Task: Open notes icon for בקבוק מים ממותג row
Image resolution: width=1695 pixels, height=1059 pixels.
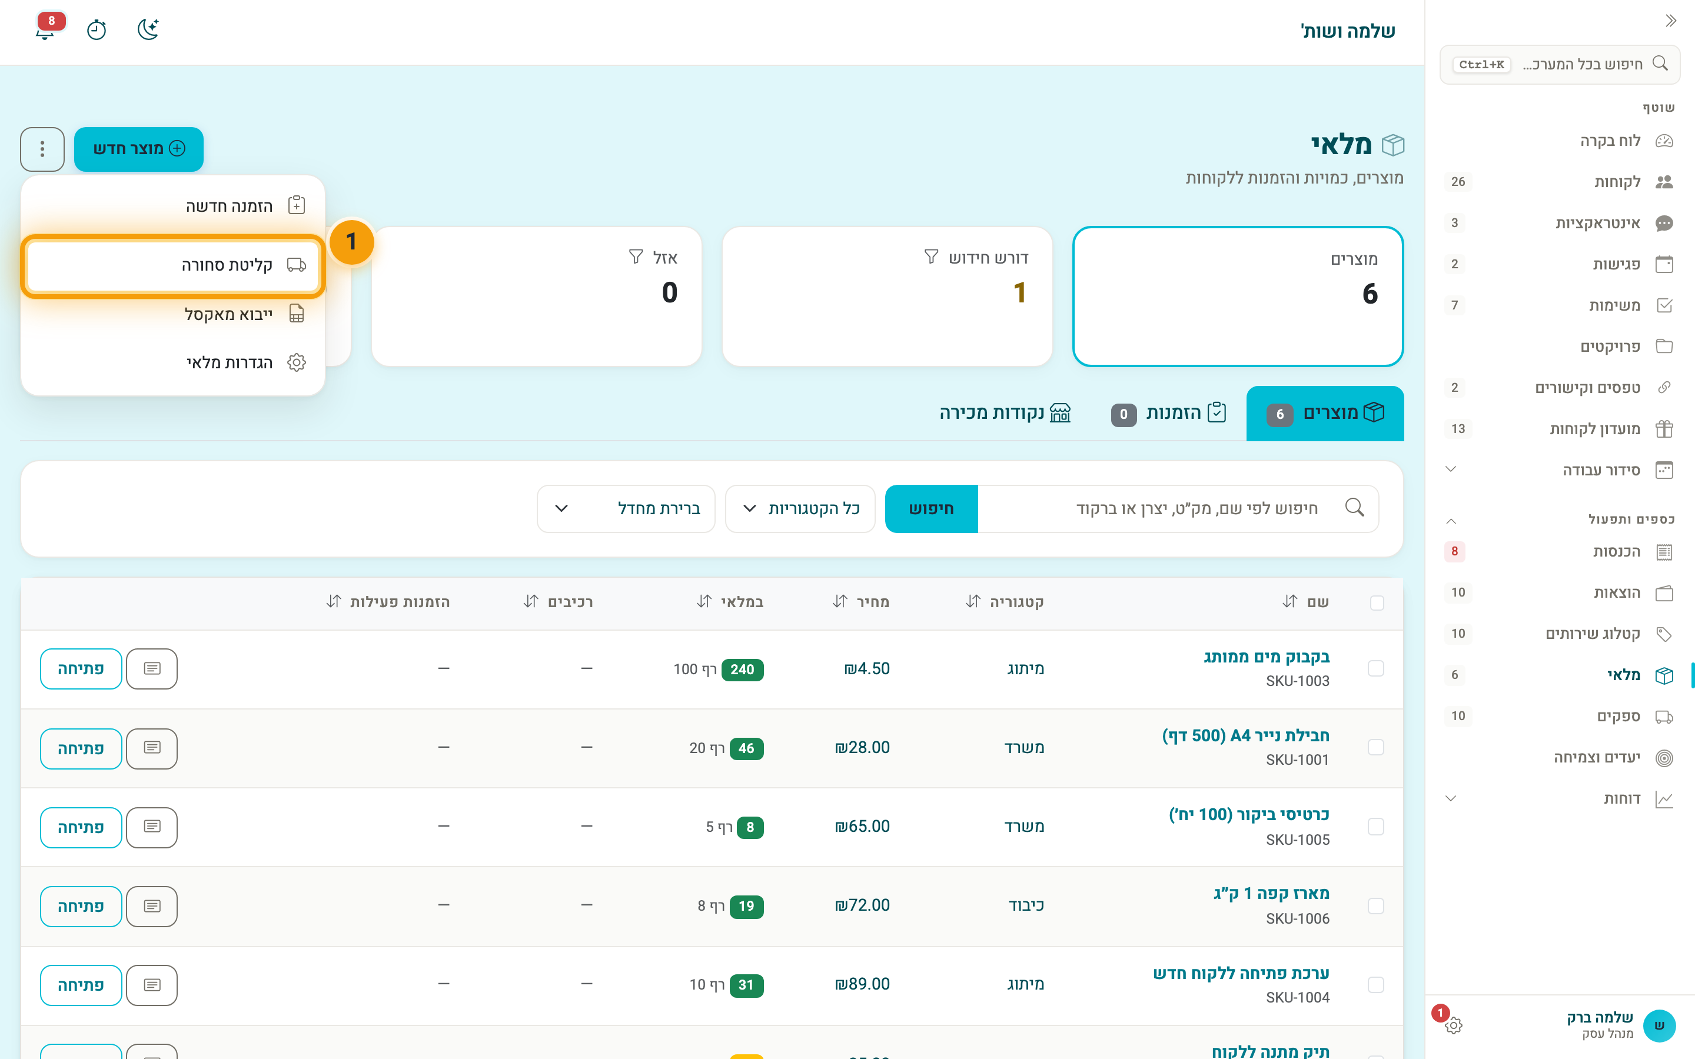Action: [152, 669]
